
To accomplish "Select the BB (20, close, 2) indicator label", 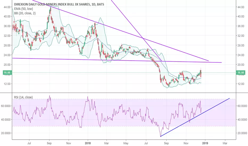I will (x=25, y=13).
